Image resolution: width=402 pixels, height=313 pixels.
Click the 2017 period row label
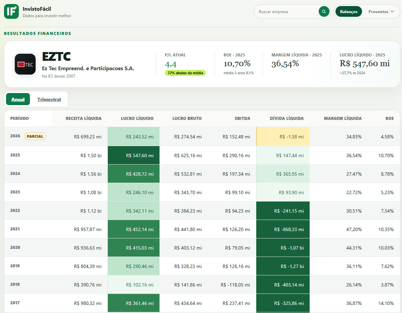pos(15,303)
